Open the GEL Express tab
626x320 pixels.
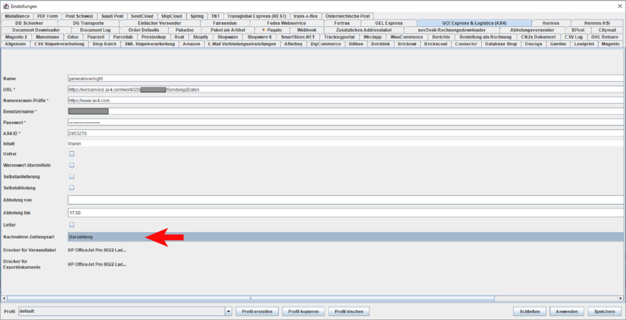(x=388, y=23)
